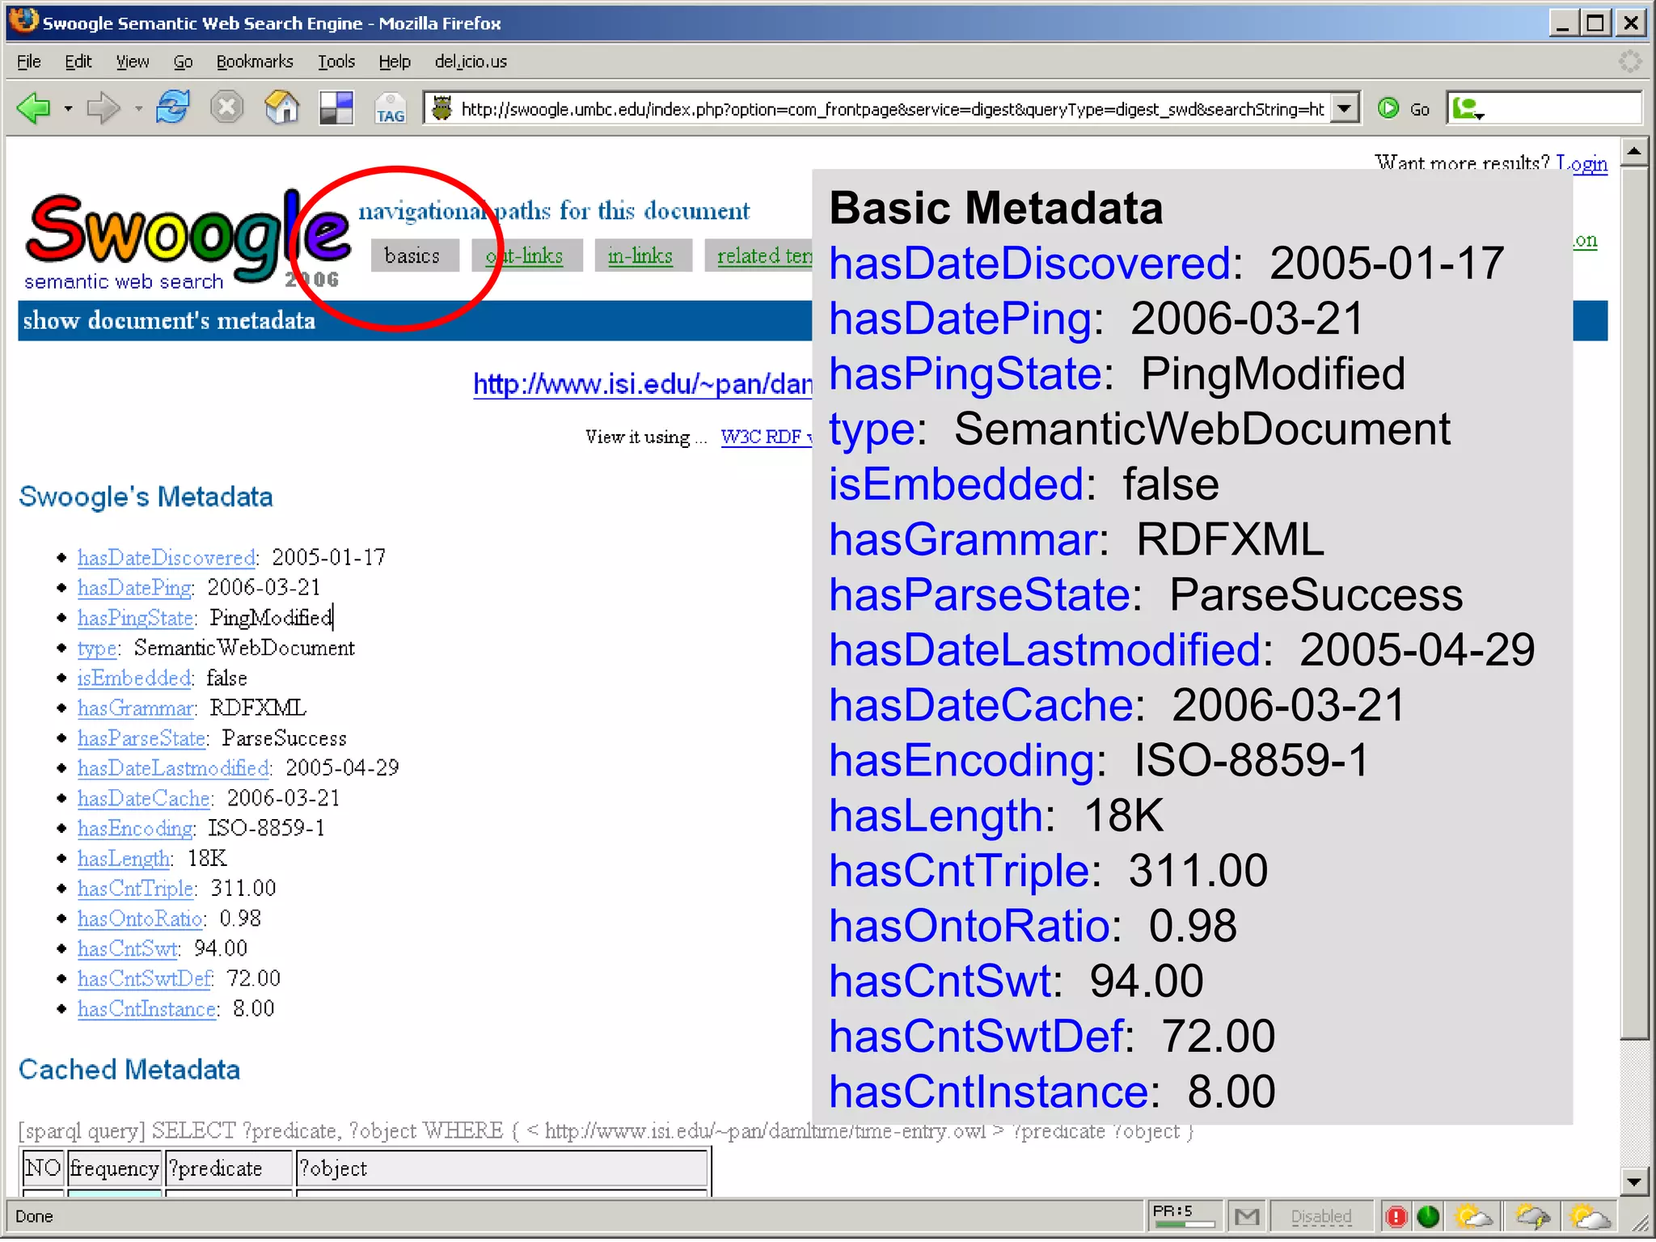Click the green Back arrow button
This screenshot has width=1656, height=1242.
point(34,108)
